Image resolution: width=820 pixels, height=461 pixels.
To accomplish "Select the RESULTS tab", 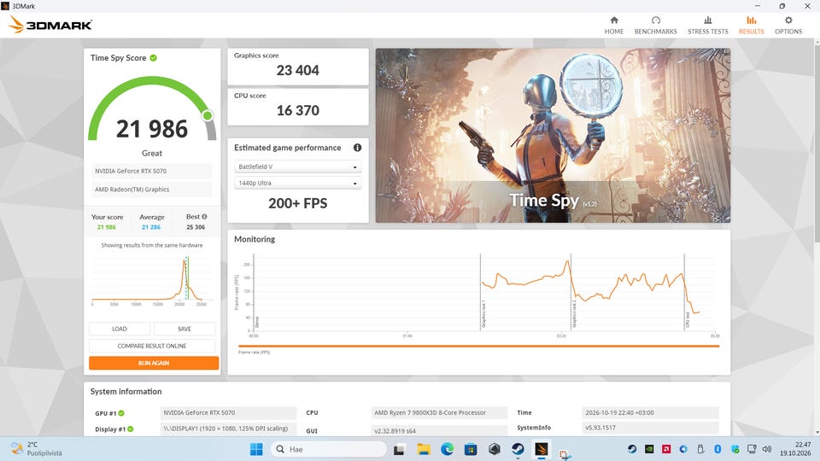I will pos(751,25).
